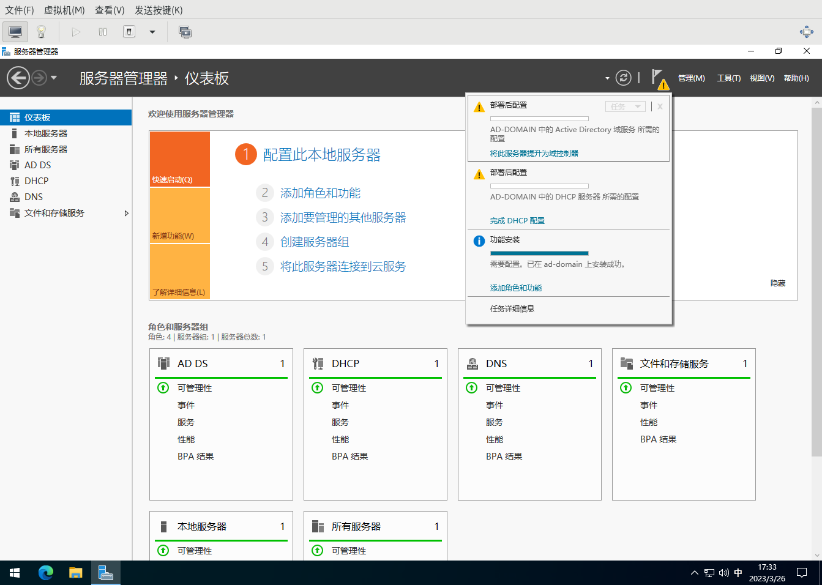Click the 文件和存储服务 tile header
The image size is (822, 585).
click(684, 363)
